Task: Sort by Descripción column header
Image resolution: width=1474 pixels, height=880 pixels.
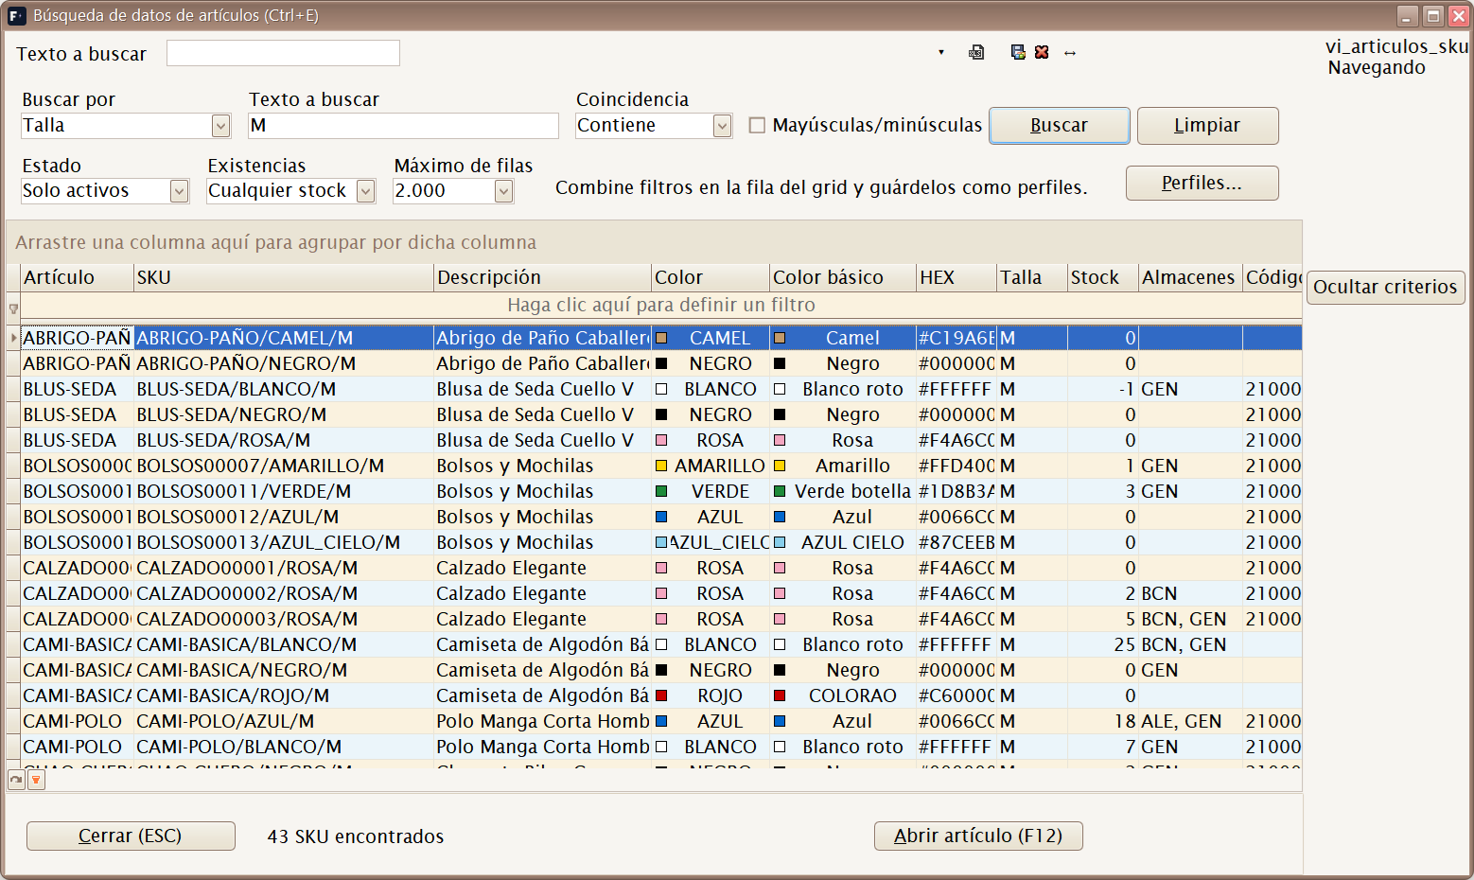Action: [543, 277]
